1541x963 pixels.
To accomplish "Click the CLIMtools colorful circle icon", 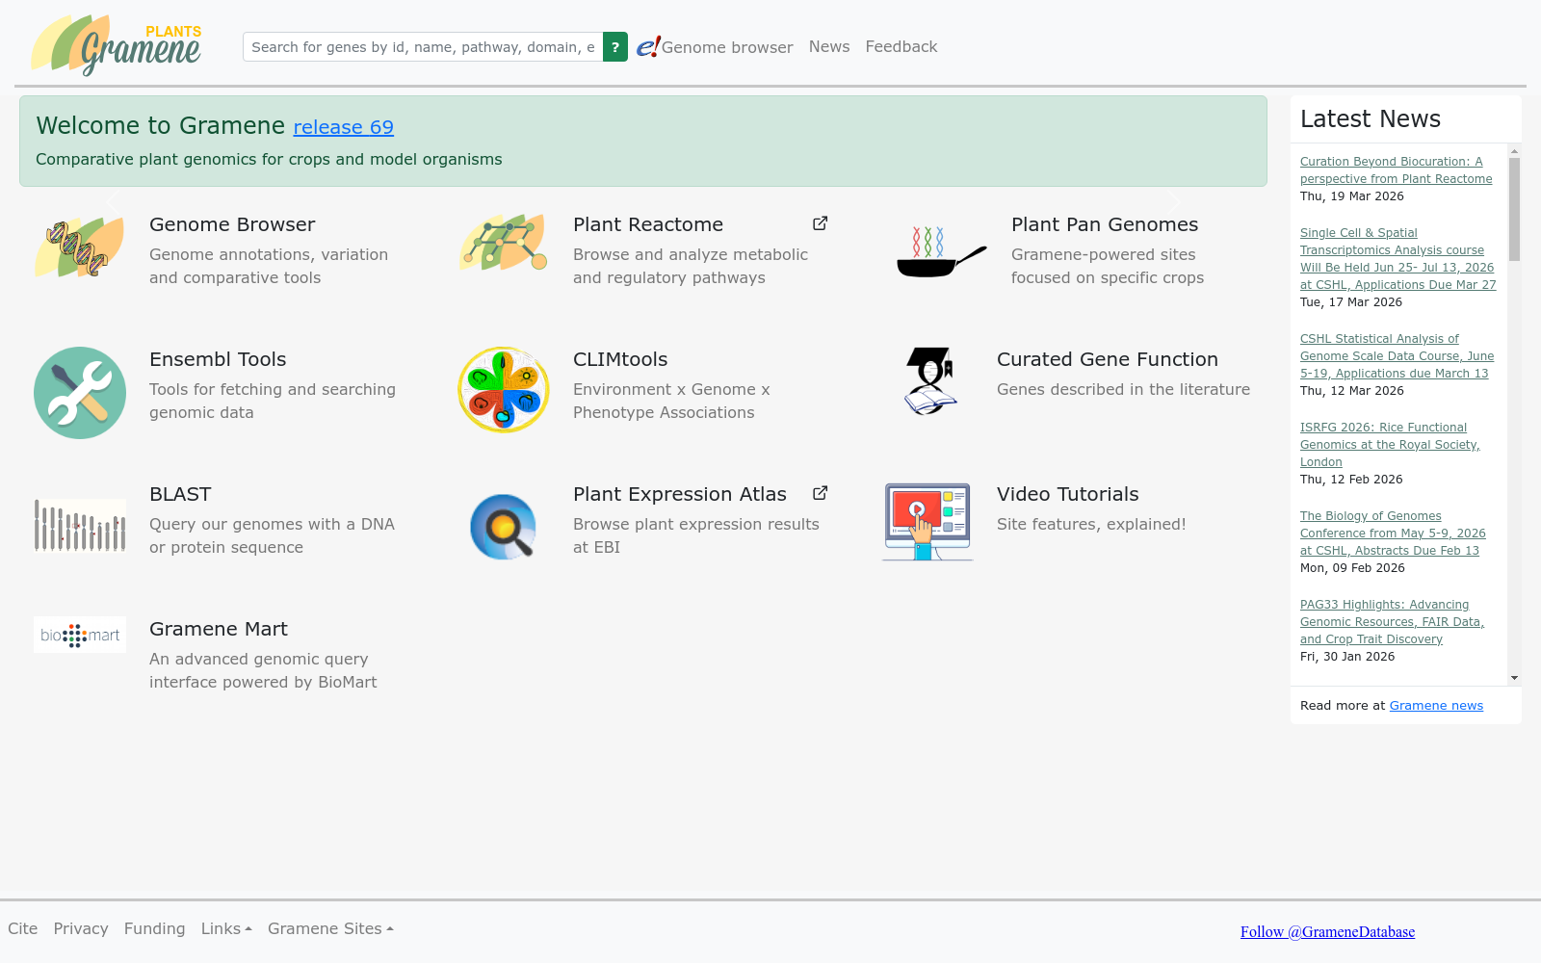I will tap(504, 390).
